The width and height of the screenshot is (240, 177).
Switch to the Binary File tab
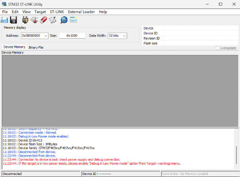[x=36, y=47]
